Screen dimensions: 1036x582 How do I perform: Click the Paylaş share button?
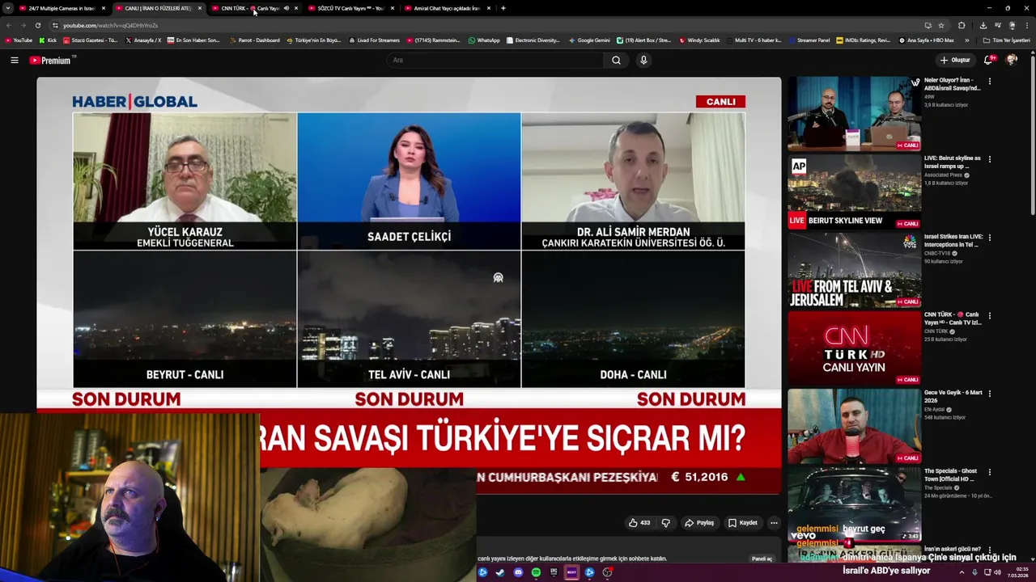click(x=699, y=523)
